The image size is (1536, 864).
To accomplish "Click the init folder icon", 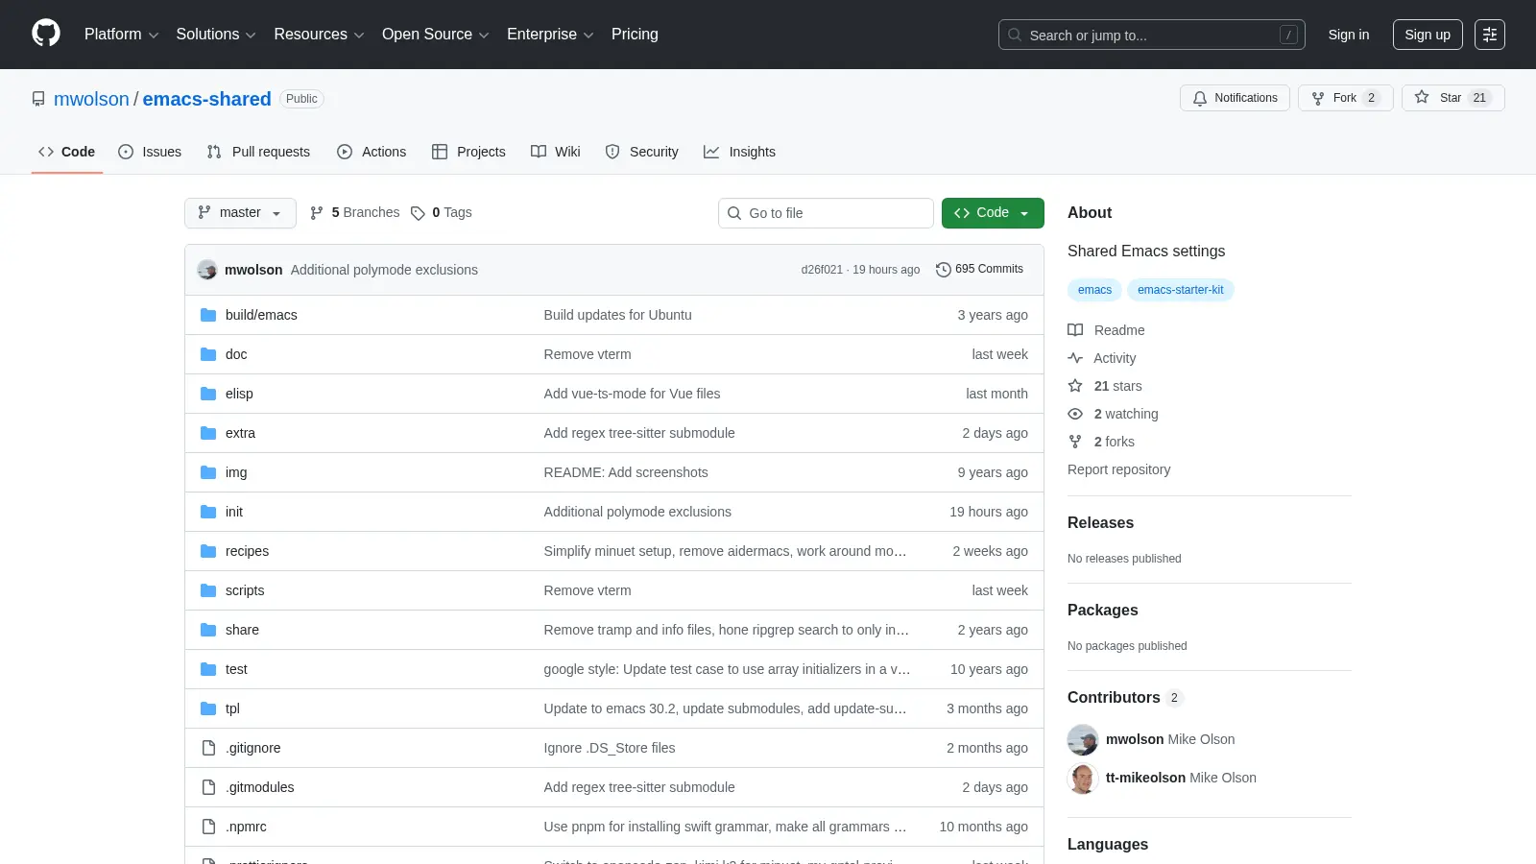I will point(208,512).
